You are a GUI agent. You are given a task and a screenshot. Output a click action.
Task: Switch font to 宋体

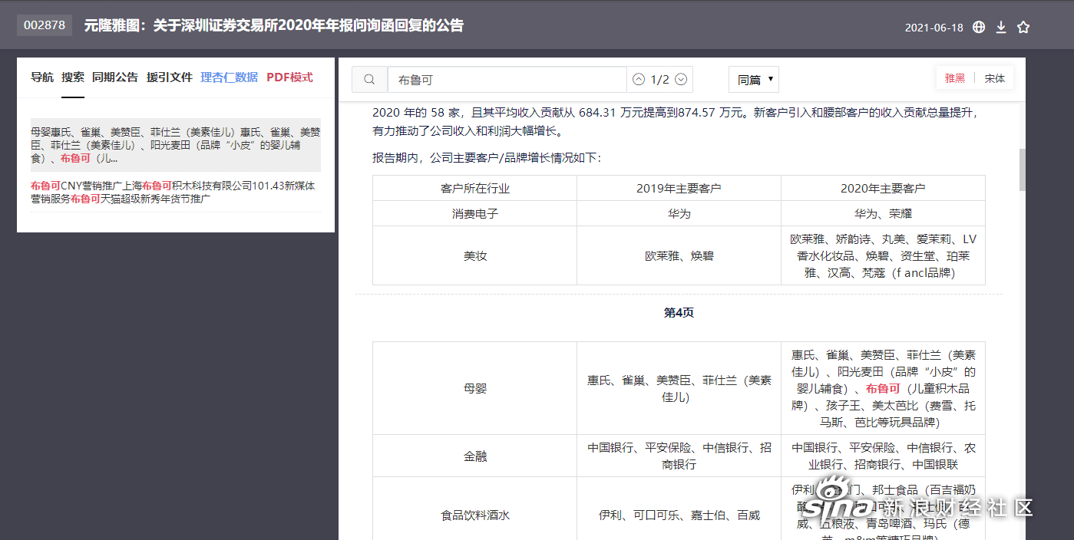[x=995, y=78]
